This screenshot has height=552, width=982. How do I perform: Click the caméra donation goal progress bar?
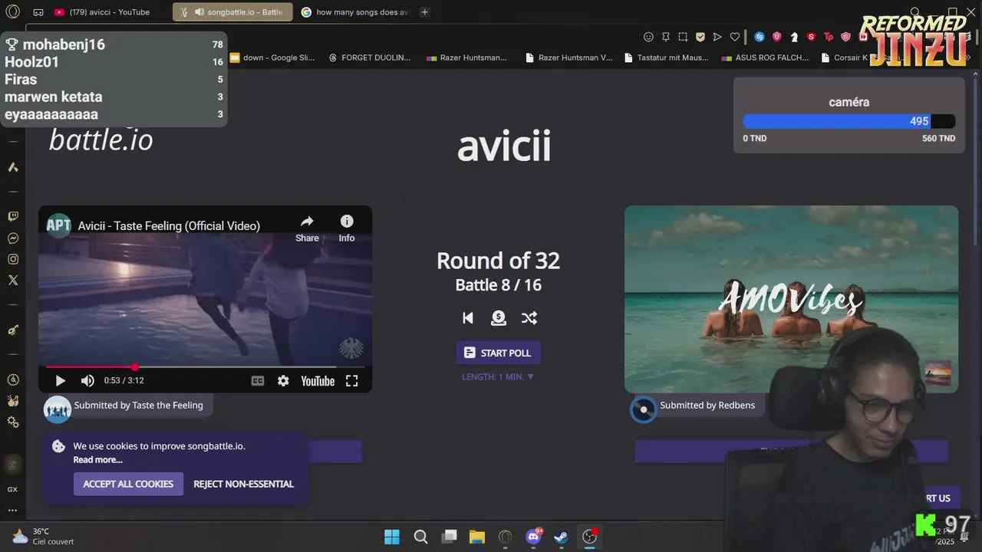click(x=849, y=121)
